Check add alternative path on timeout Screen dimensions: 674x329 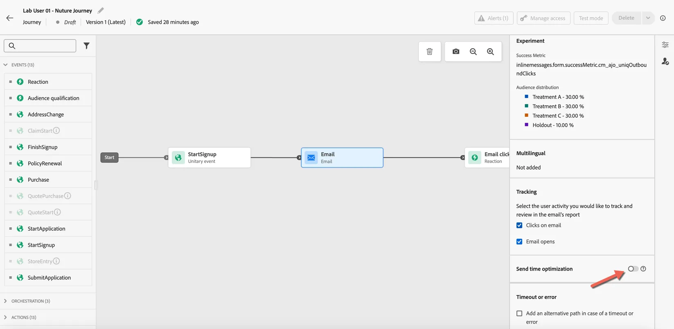pos(519,313)
